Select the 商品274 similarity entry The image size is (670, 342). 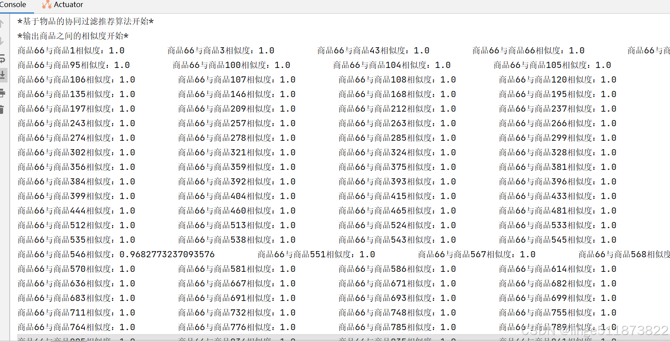pyautogui.click(x=76, y=138)
